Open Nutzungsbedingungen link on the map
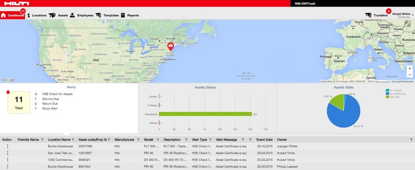The height and width of the screenshot is (170, 415). click(402, 81)
